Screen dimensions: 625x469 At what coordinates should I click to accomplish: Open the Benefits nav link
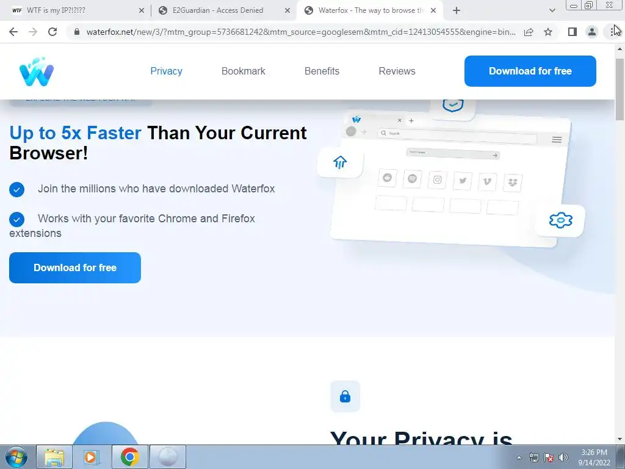click(322, 71)
